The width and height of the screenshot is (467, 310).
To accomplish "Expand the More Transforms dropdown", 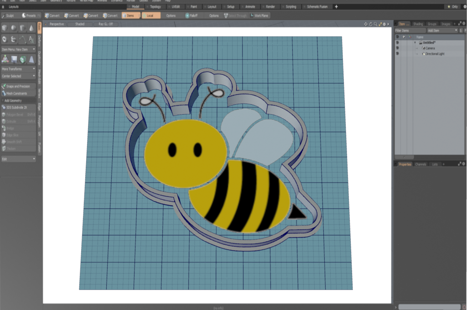I will [x=18, y=69].
